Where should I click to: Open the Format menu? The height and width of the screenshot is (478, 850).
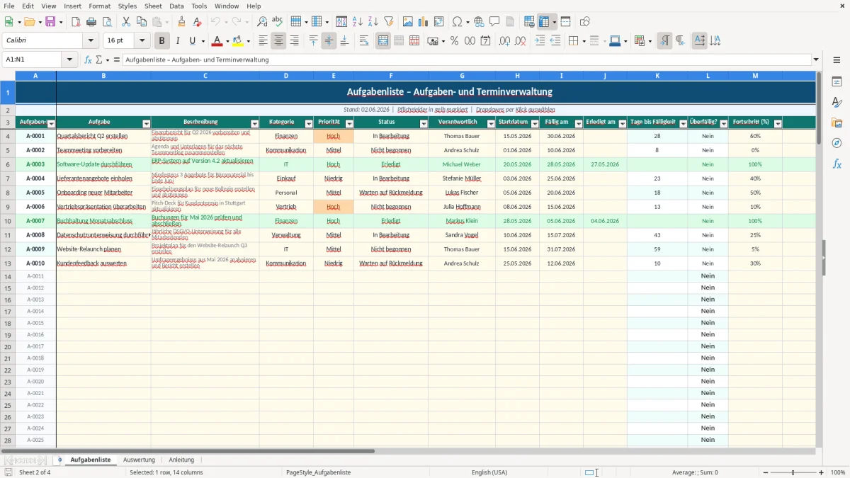pyautogui.click(x=99, y=6)
